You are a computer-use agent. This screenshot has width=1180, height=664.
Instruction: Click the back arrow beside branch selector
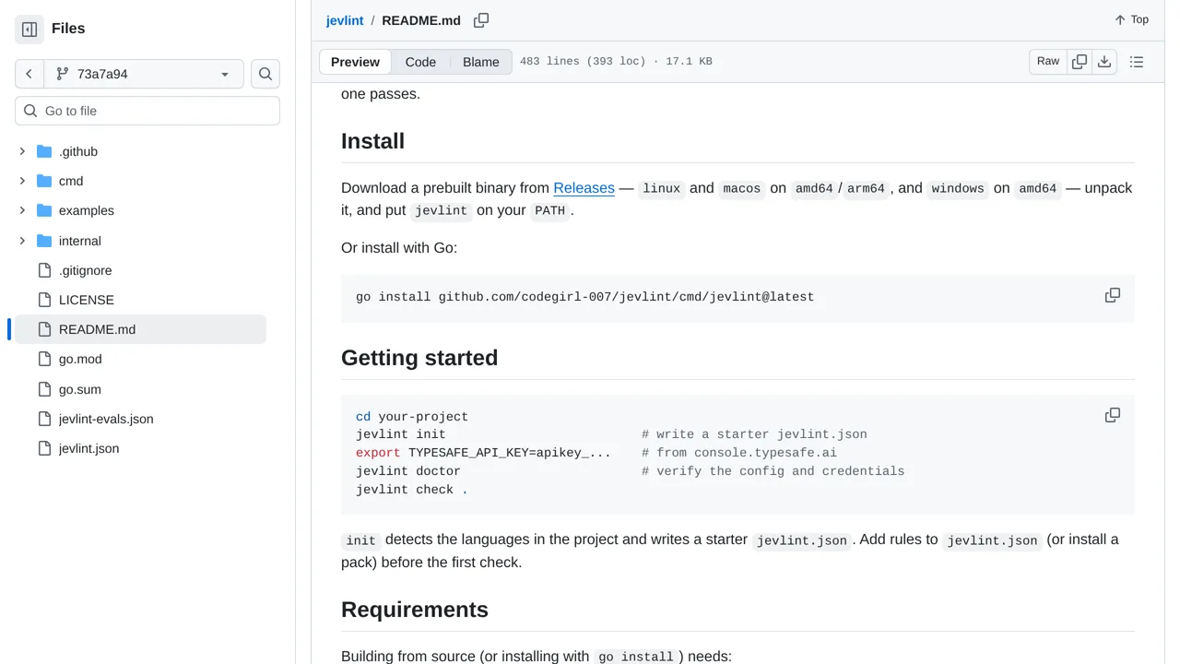[x=29, y=74]
